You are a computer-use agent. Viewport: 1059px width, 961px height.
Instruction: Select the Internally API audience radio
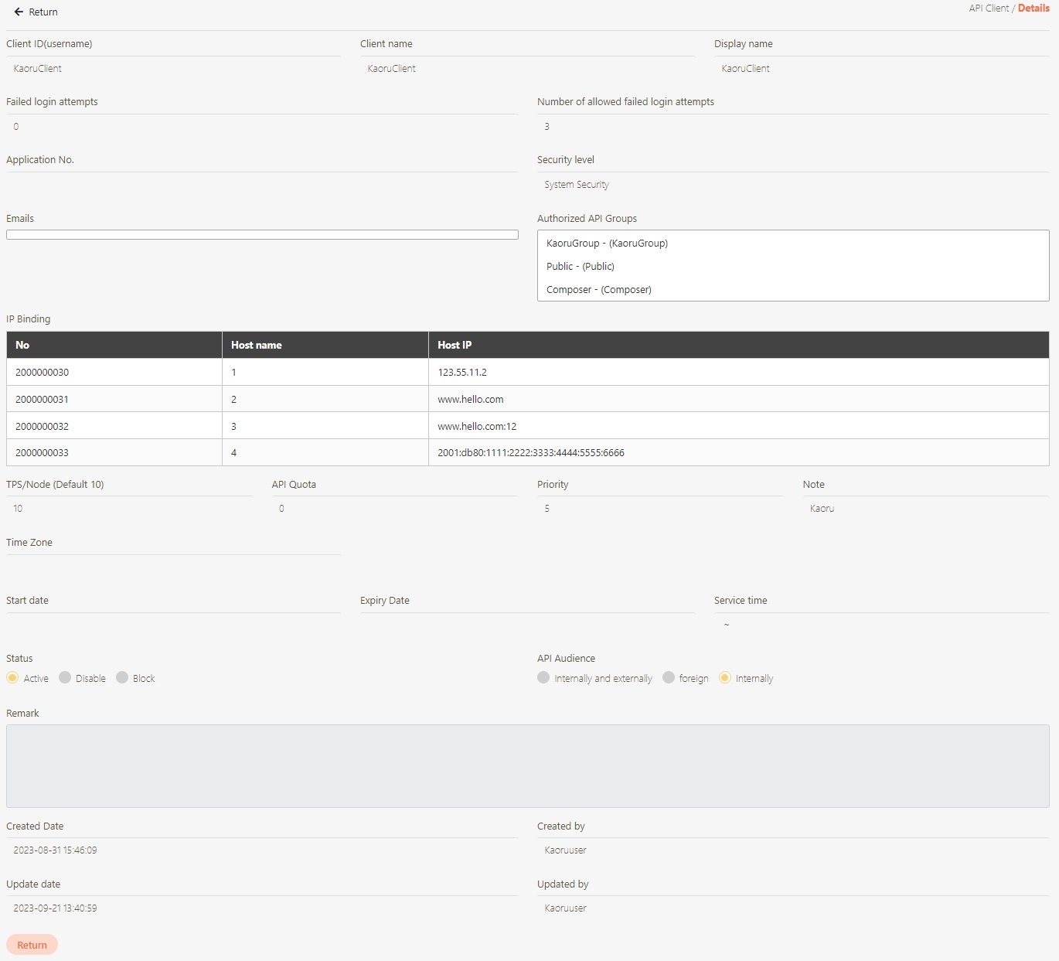click(x=725, y=678)
